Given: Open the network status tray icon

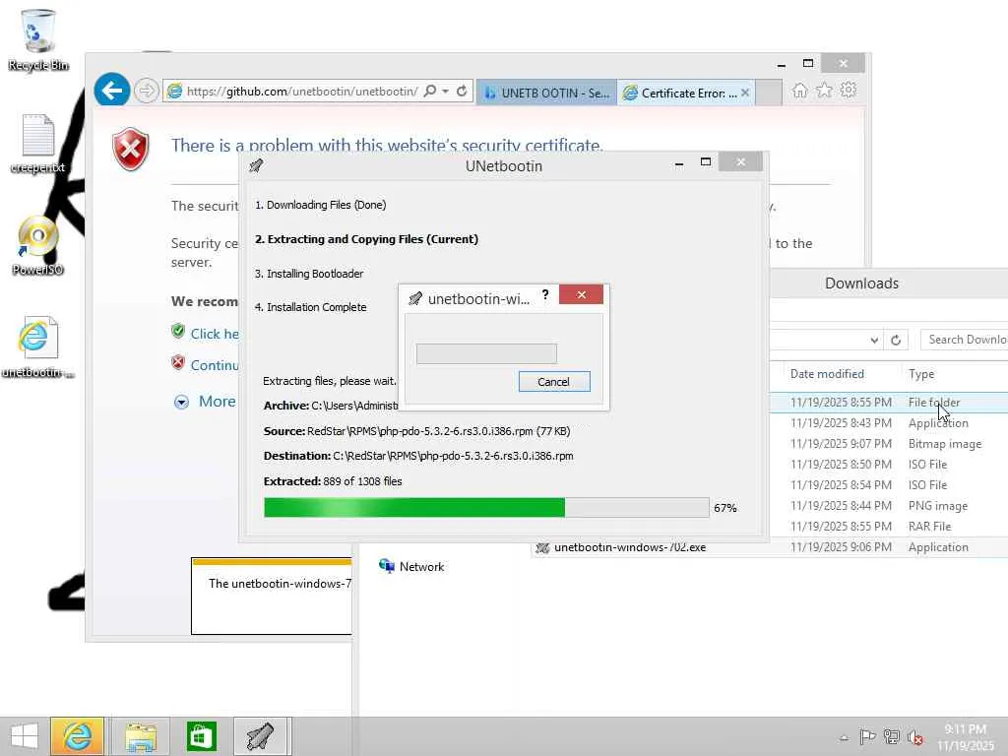Looking at the screenshot, I should [892, 736].
